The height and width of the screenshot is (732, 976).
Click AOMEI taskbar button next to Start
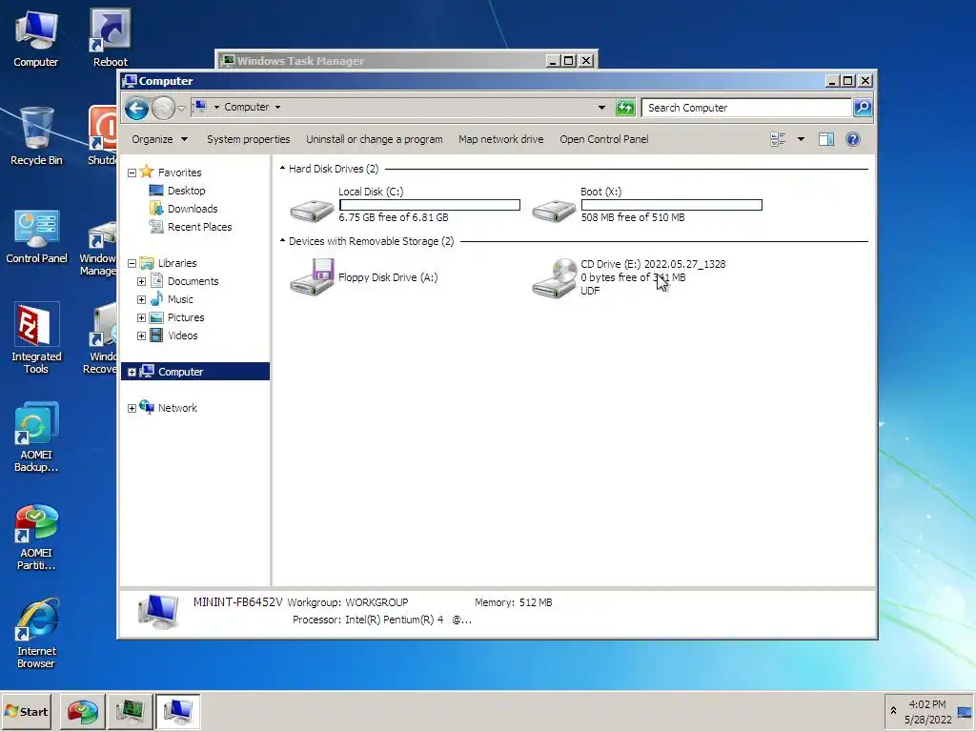tap(83, 711)
